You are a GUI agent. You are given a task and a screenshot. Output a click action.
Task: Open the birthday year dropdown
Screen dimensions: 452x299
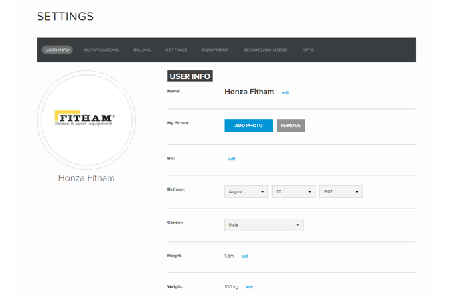pyautogui.click(x=340, y=191)
